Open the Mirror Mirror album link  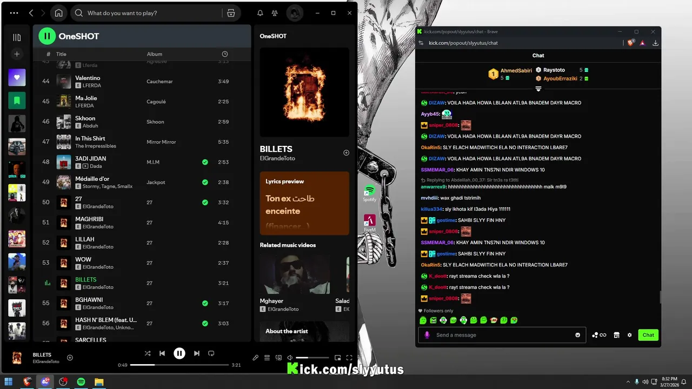pos(161,142)
